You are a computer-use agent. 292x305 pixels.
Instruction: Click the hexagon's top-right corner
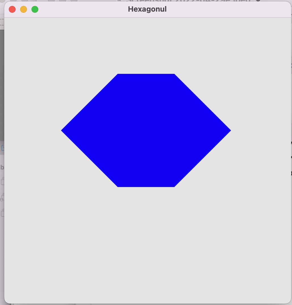(x=173, y=75)
